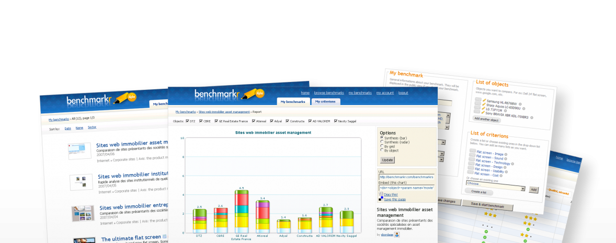This screenshot has height=243, width=616.
Task: Click the benchmarkr logo in the left list window
Action: point(101,100)
